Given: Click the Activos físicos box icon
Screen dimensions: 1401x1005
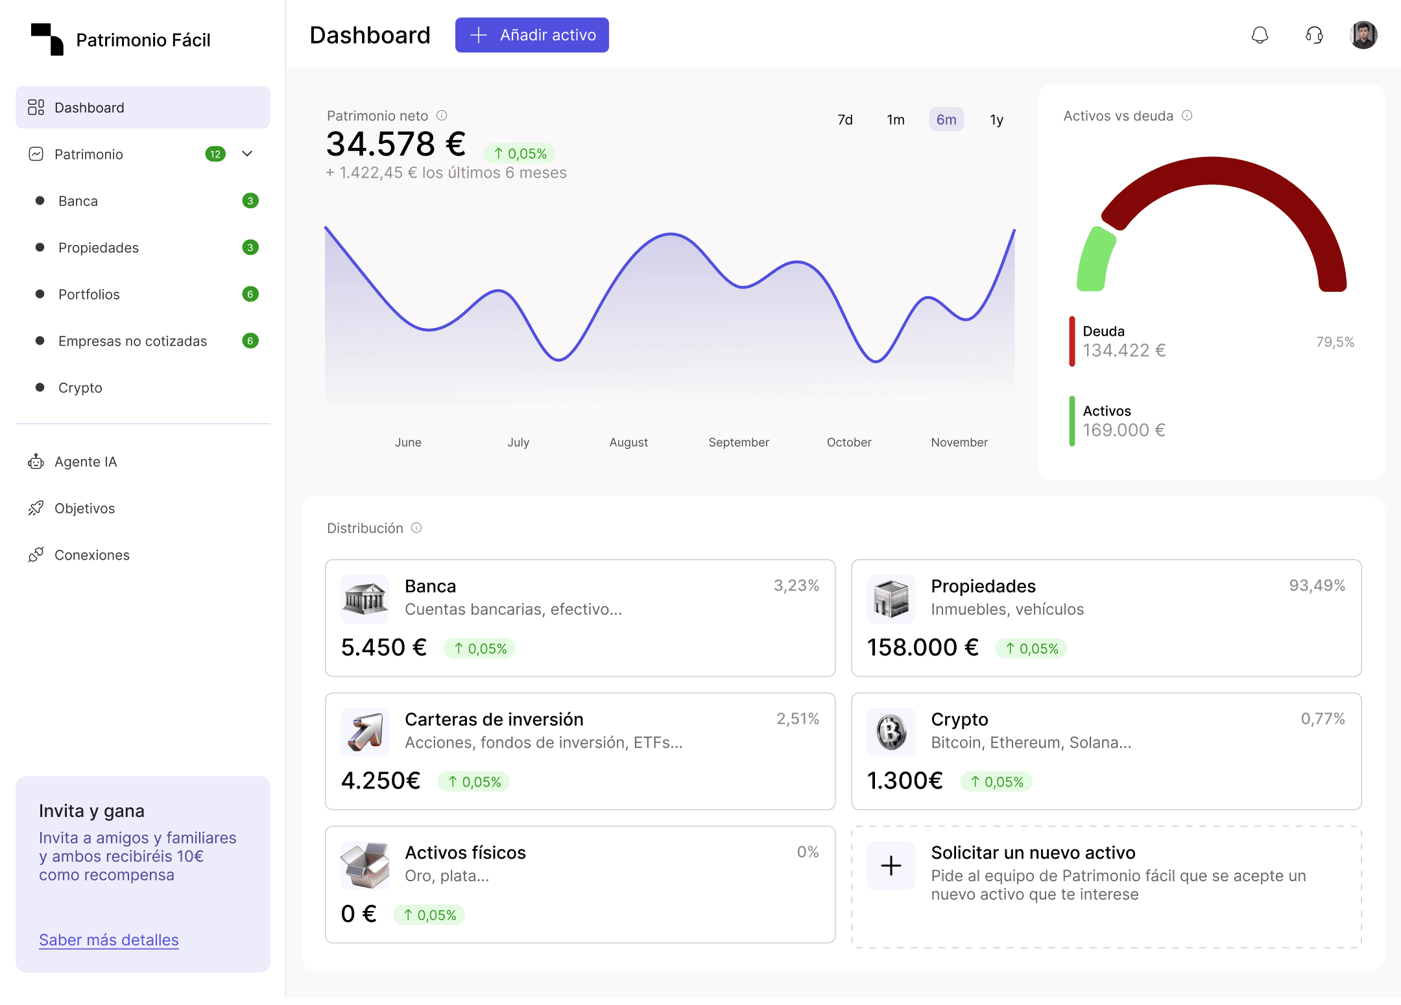Looking at the screenshot, I should pos(365,866).
